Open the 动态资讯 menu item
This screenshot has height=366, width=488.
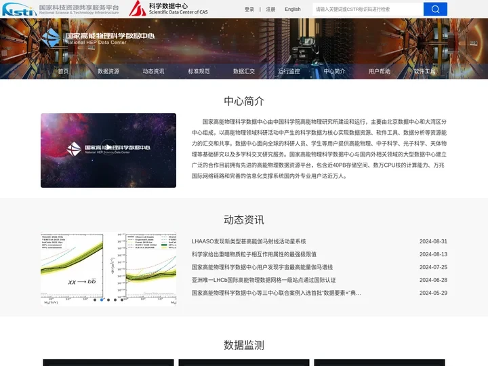(153, 71)
